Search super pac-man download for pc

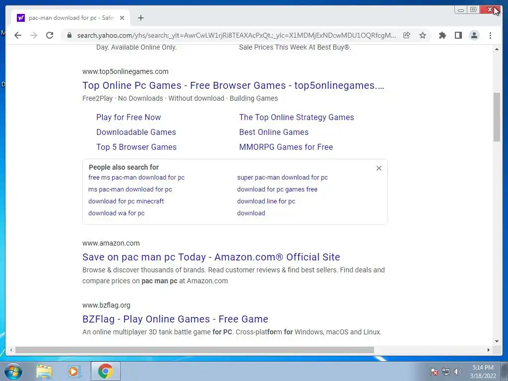pos(282,178)
